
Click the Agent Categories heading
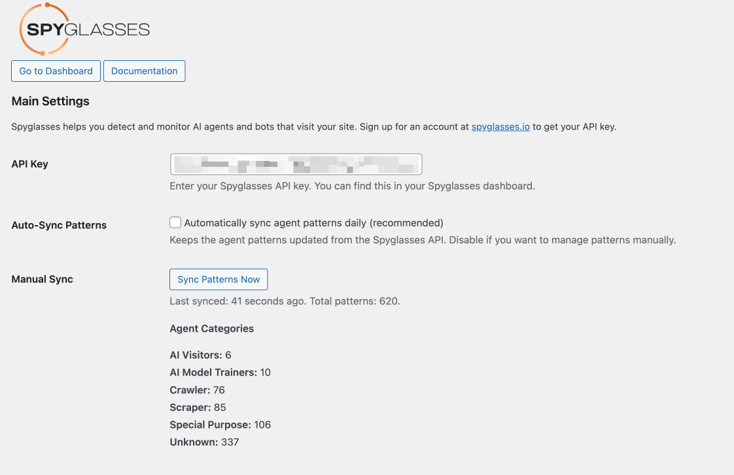click(211, 328)
